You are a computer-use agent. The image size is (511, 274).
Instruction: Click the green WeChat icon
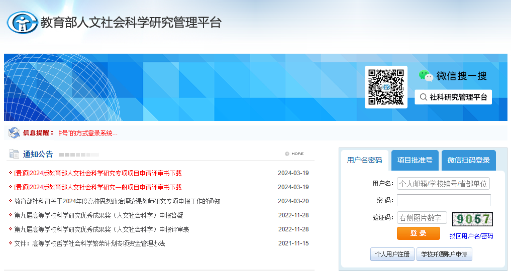coord(426,76)
